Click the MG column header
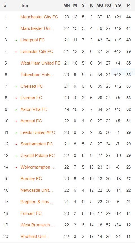The width and height of the screenshot is (135, 243). coord(100,5)
